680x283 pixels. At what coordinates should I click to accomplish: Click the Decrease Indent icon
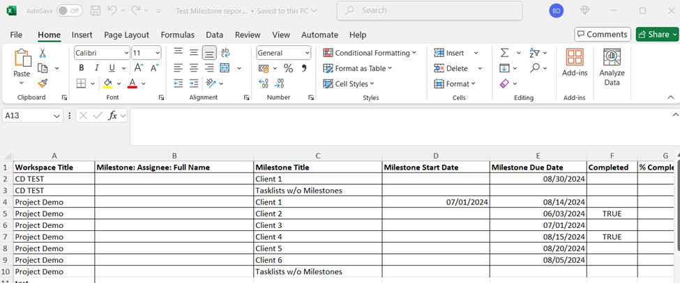coord(179,83)
